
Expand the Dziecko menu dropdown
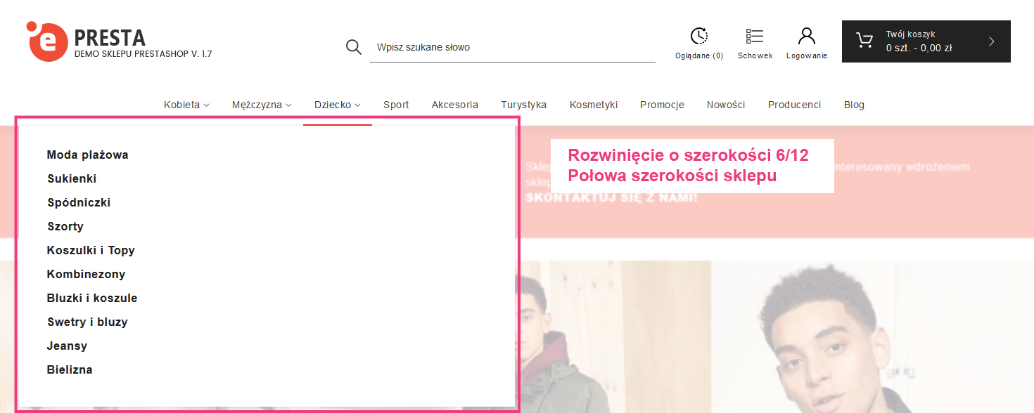337,105
